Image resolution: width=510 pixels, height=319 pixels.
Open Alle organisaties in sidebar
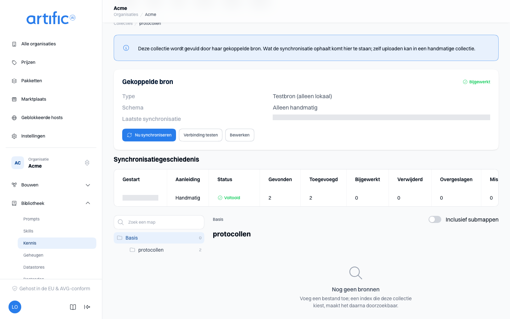pos(51,44)
